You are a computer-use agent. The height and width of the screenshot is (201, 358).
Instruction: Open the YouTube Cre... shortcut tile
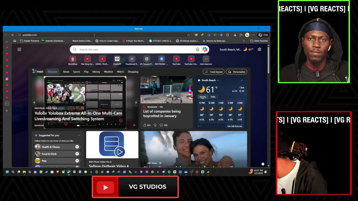click(191, 60)
